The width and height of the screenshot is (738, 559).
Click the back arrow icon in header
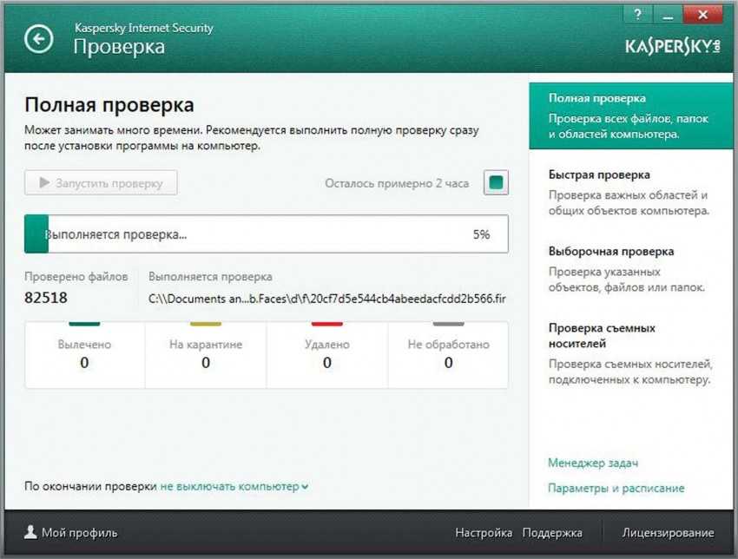[x=38, y=38]
